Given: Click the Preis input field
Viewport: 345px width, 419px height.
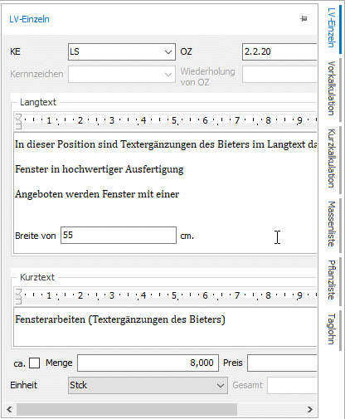Looking at the screenshot, I should tap(282, 363).
